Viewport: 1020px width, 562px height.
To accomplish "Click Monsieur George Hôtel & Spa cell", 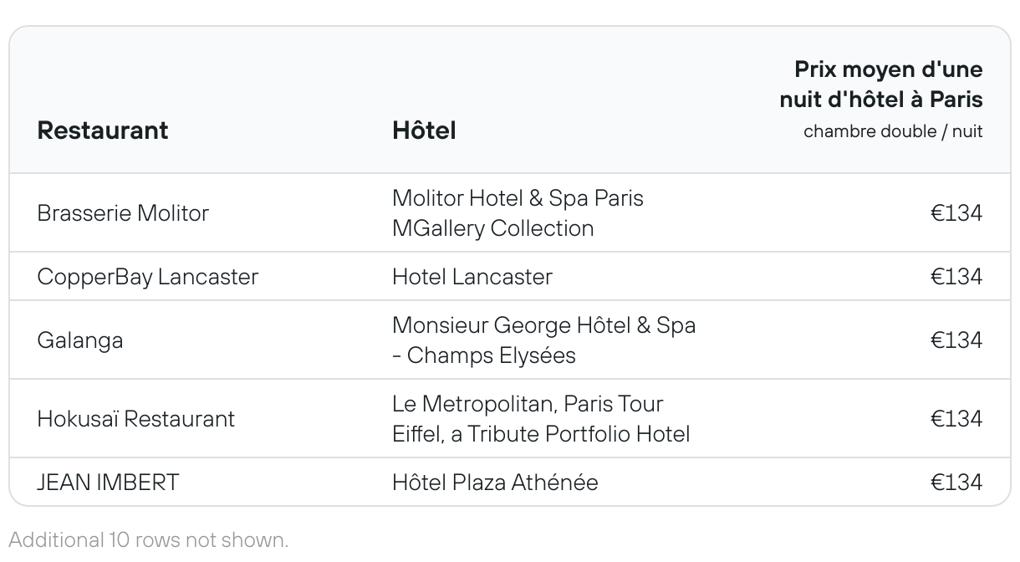I will coord(543,340).
